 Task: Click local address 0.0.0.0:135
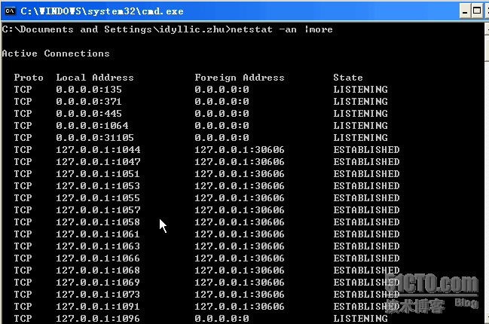(89, 90)
